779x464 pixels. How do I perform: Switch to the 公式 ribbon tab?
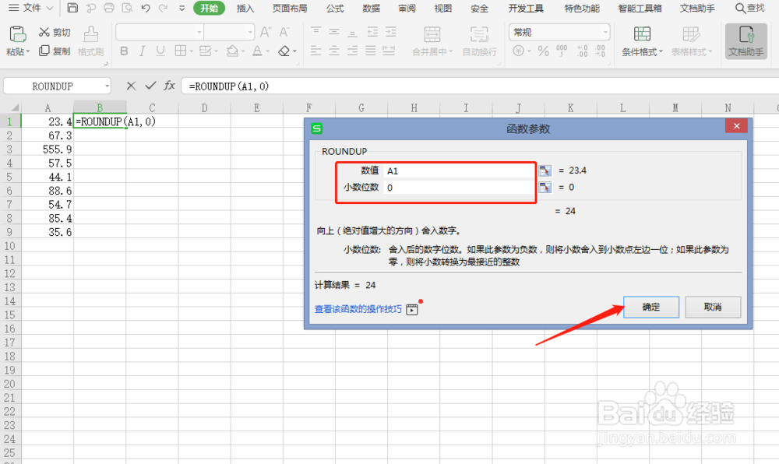pyautogui.click(x=335, y=8)
